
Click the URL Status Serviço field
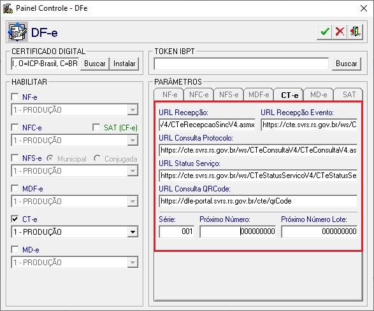click(258, 176)
